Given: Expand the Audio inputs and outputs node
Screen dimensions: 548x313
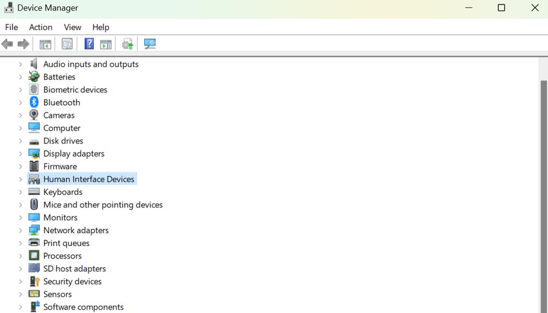Looking at the screenshot, I should [21, 64].
